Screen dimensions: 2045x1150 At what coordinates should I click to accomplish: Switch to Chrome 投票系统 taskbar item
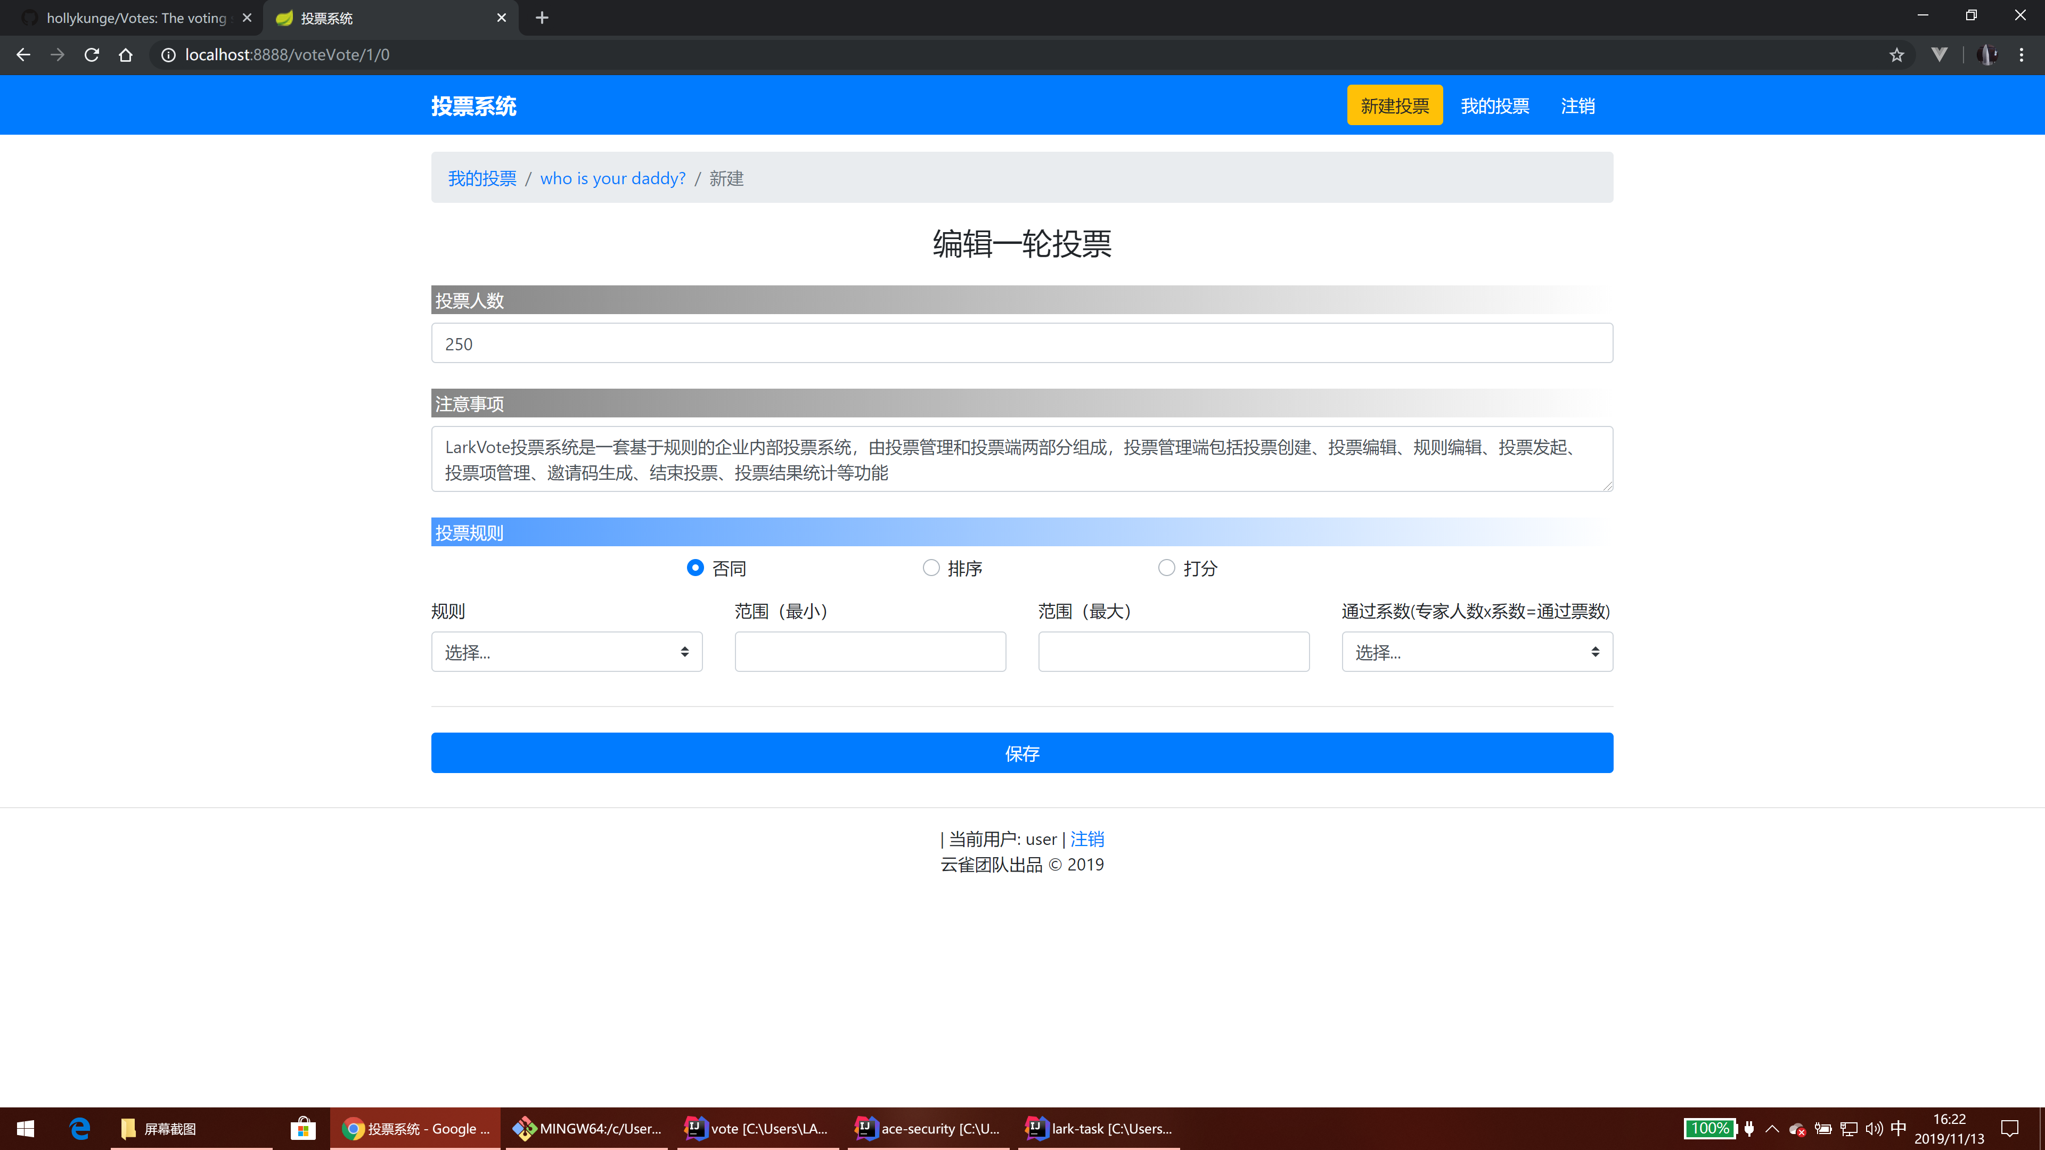coord(415,1128)
